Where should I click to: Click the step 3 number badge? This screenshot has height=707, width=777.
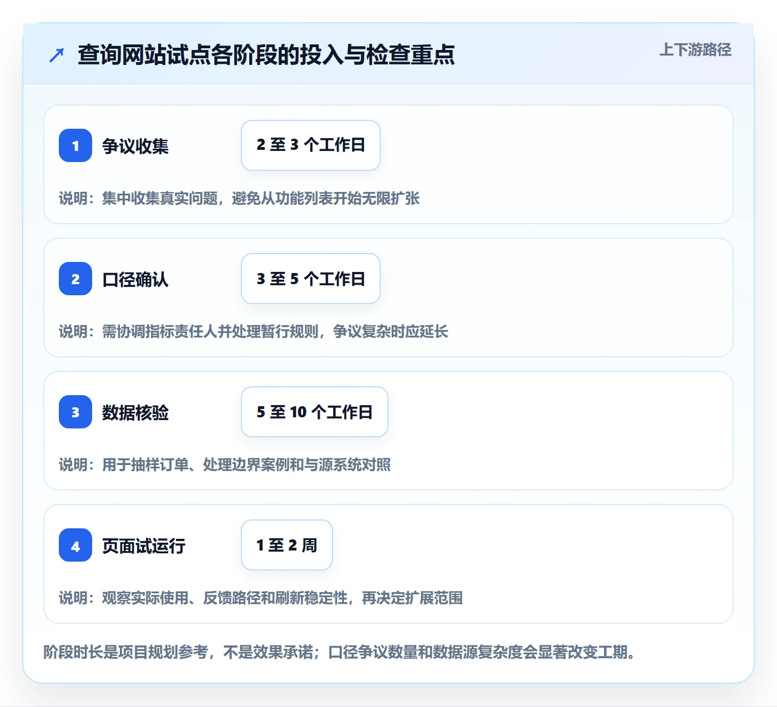[75, 412]
